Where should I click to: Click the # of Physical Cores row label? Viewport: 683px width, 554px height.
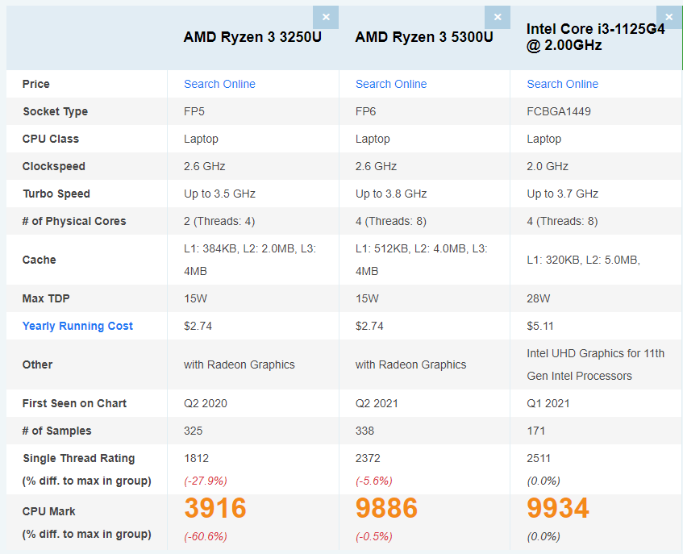[x=74, y=221]
